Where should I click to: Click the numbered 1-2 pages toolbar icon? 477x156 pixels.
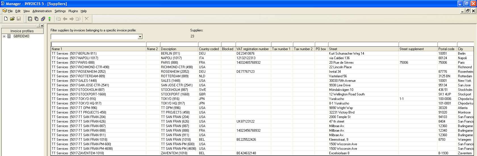pos(43,19)
